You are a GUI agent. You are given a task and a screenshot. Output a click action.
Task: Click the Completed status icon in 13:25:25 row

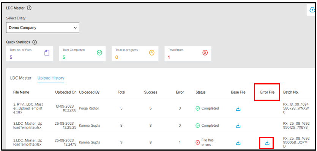197,126
